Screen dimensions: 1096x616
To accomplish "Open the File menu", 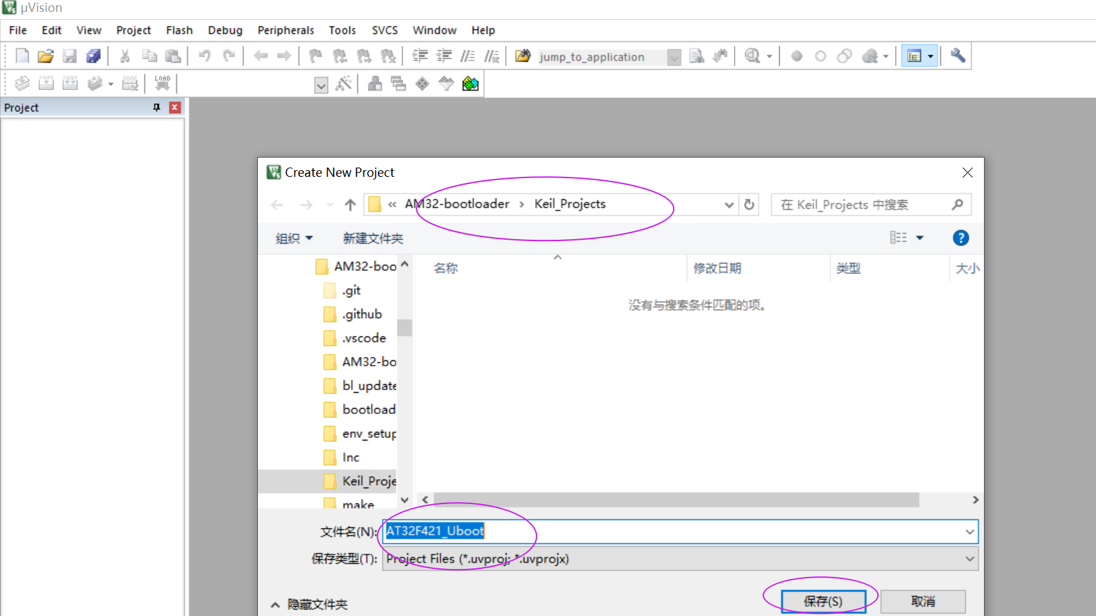I will tap(18, 30).
